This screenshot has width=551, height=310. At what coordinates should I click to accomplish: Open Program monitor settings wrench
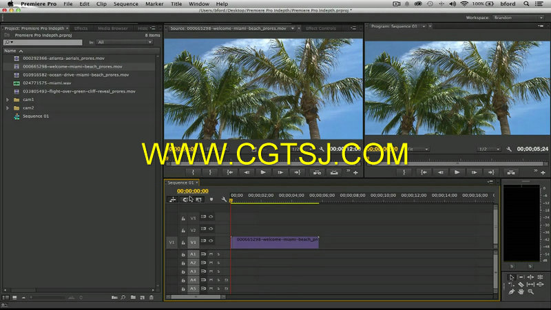click(x=509, y=149)
